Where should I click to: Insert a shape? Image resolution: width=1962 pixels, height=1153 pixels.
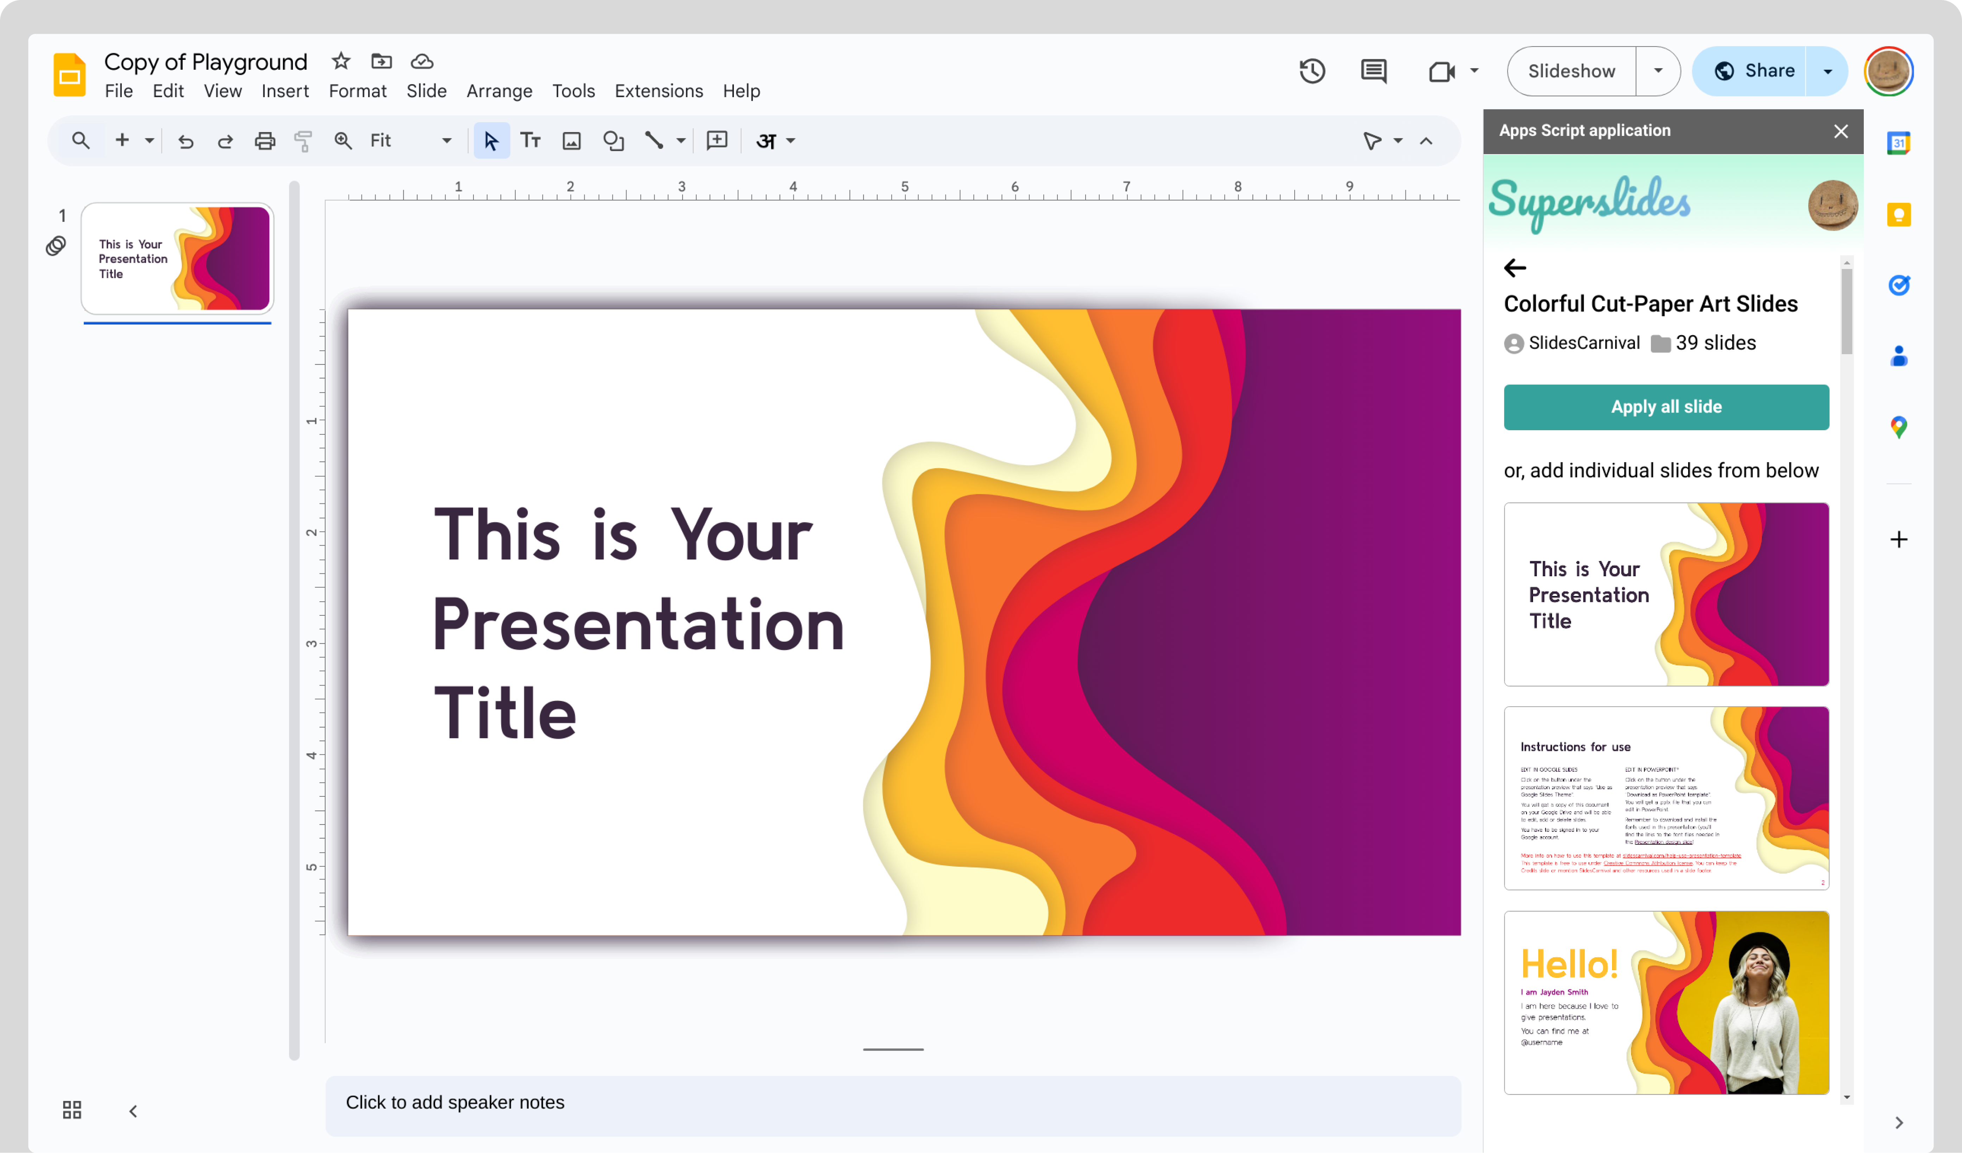pyautogui.click(x=614, y=140)
